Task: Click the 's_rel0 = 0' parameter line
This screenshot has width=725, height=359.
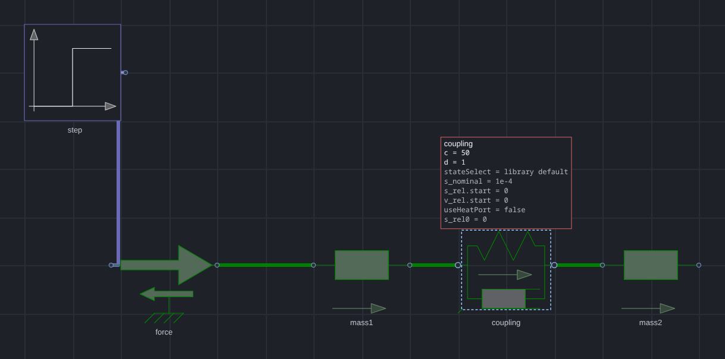Action: pyautogui.click(x=466, y=219)
